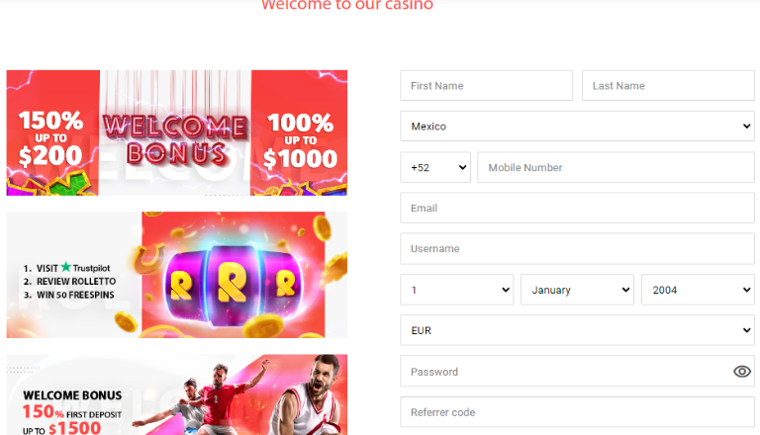Select the Referrer code field
Image resolution: width=760 pixels, height=435 pixels.
577,412
